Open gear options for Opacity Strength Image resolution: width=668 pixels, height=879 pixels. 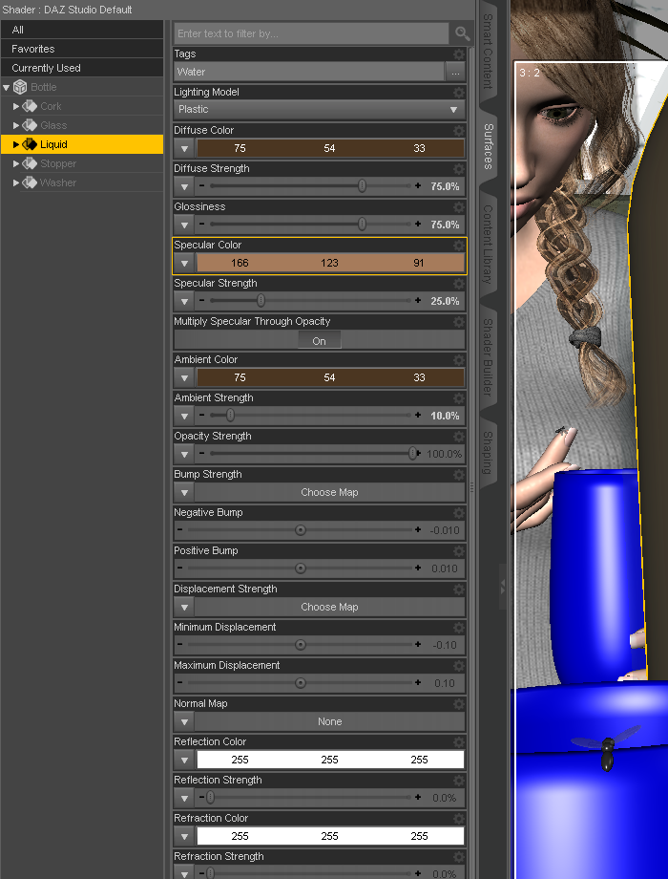coord(459,436)
